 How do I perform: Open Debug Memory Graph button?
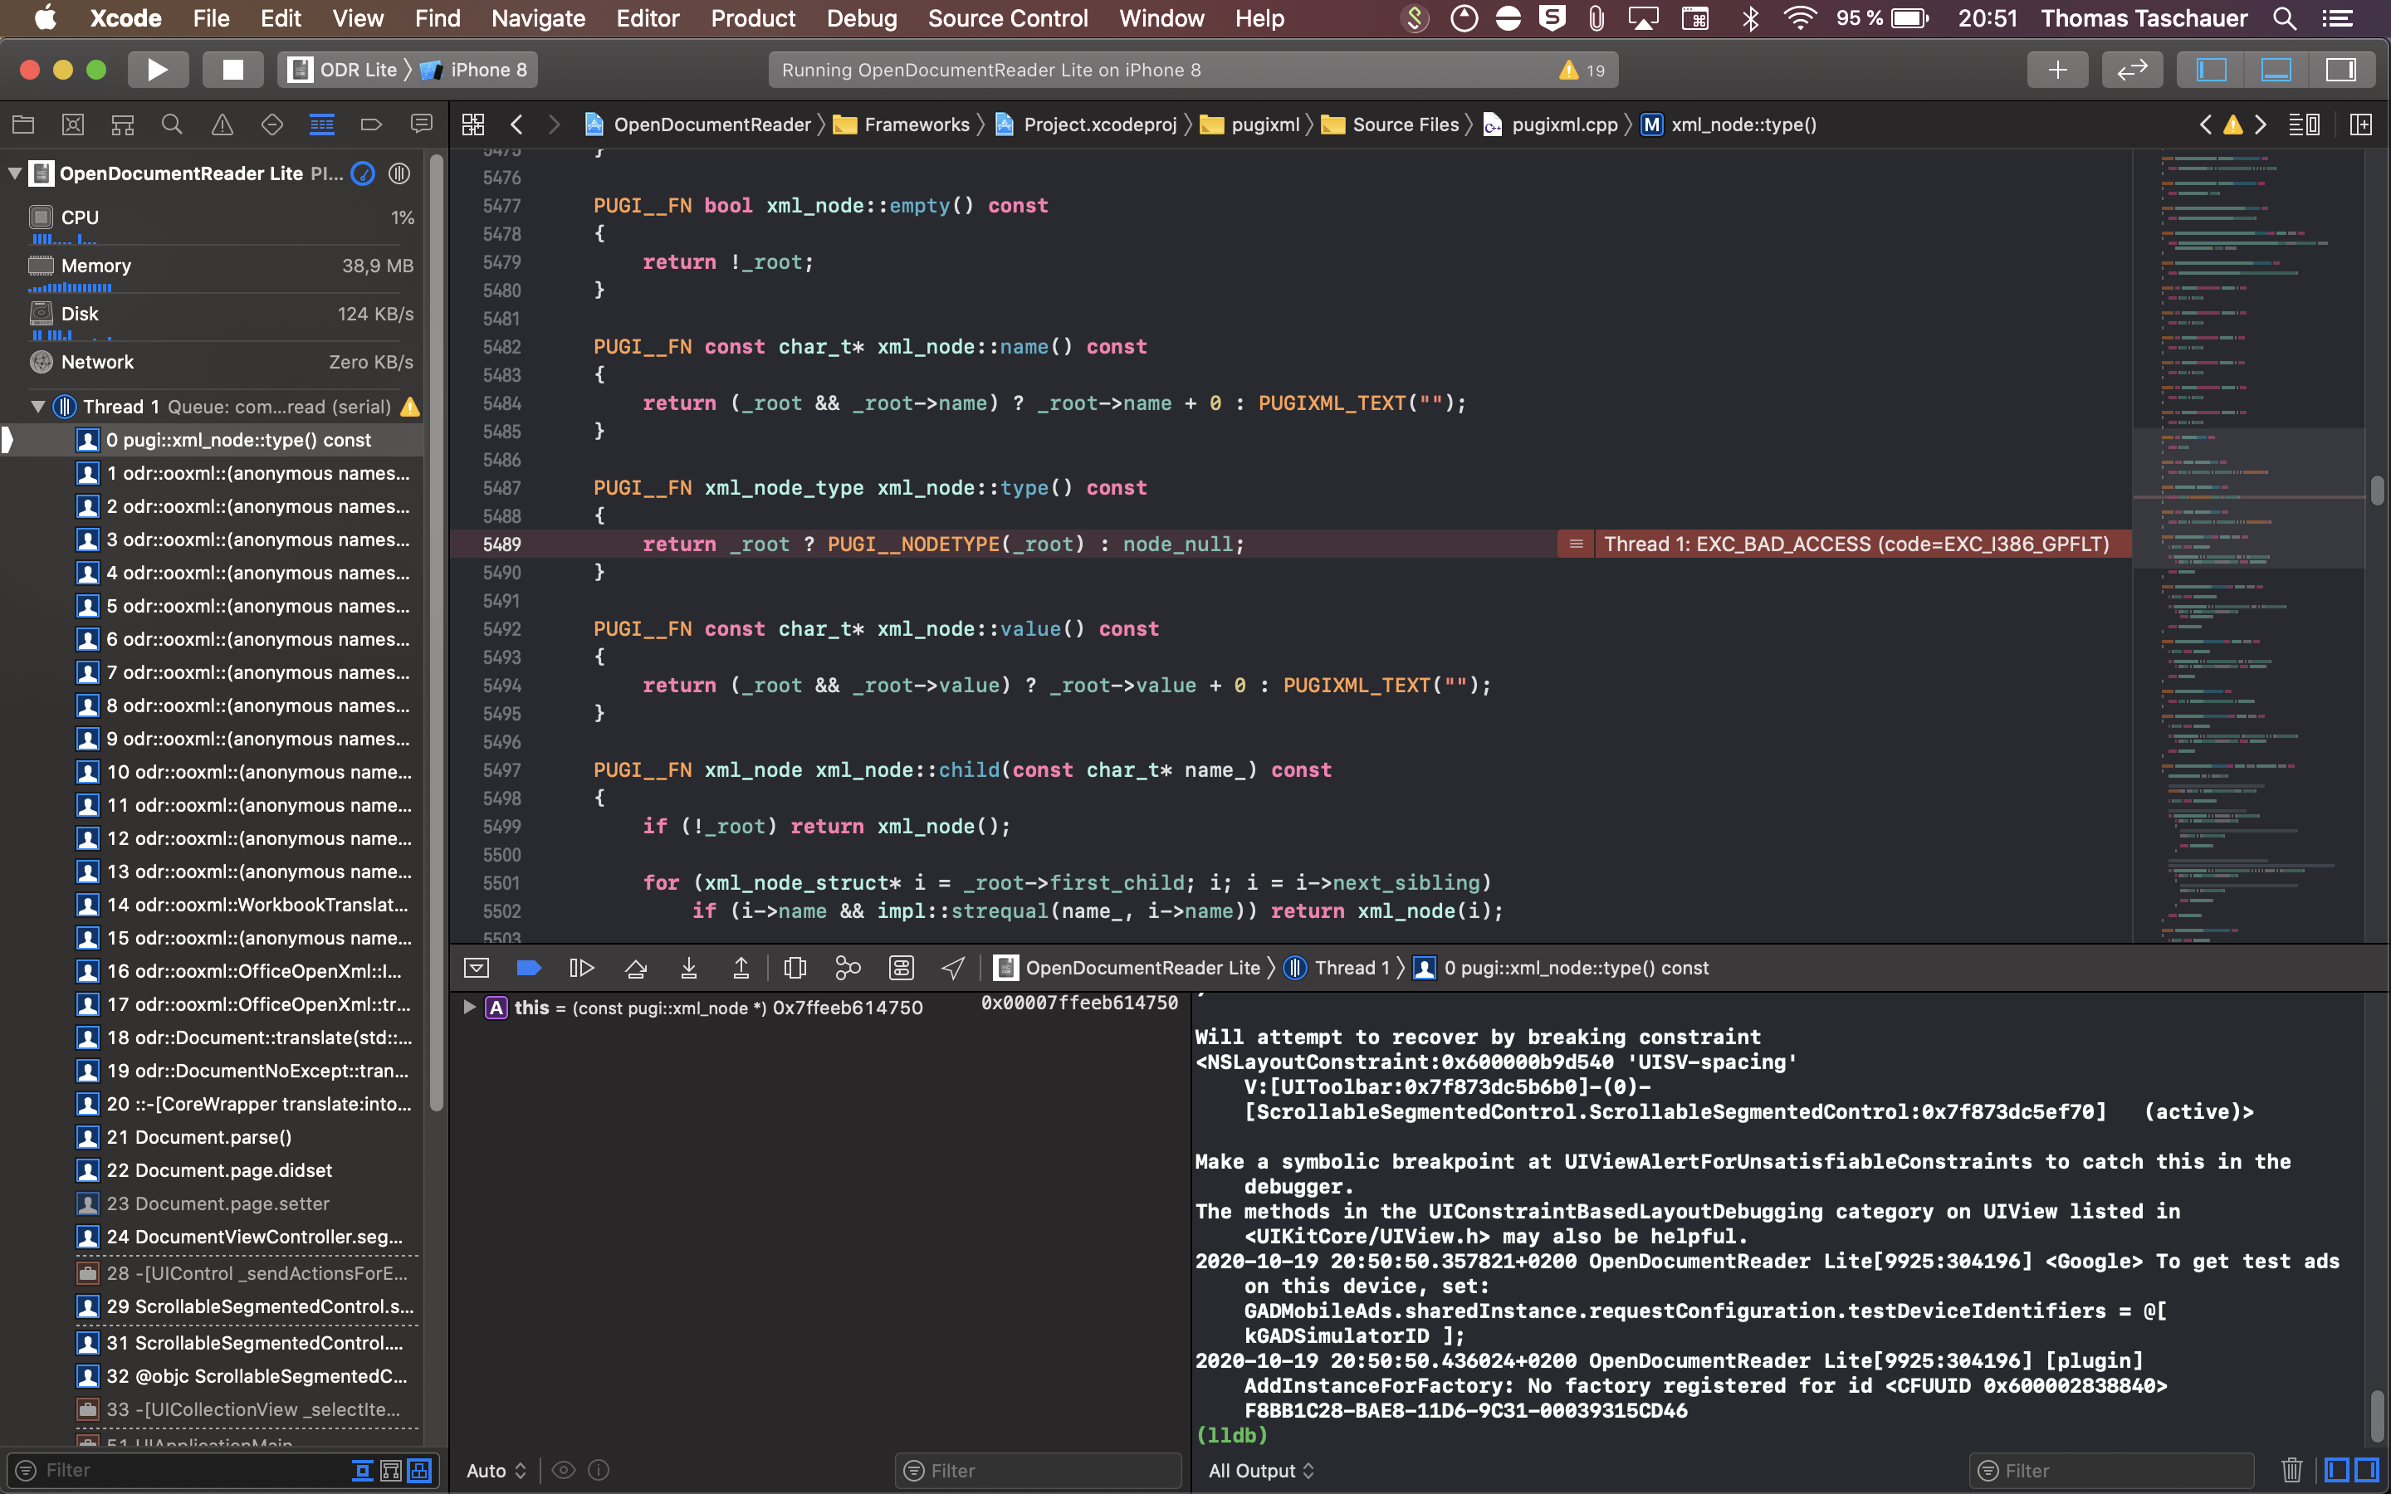(848, 969)
